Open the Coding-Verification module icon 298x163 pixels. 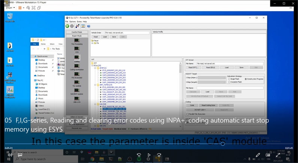point(77,66)
